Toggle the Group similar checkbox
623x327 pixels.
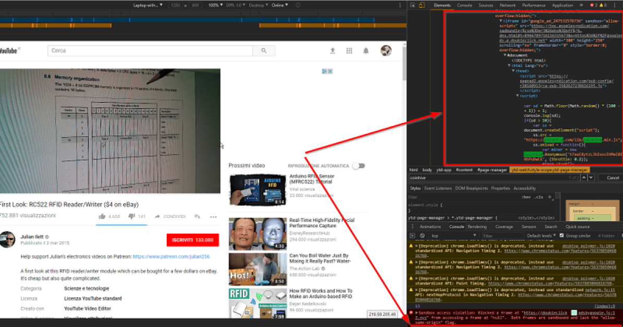(562, 236)
